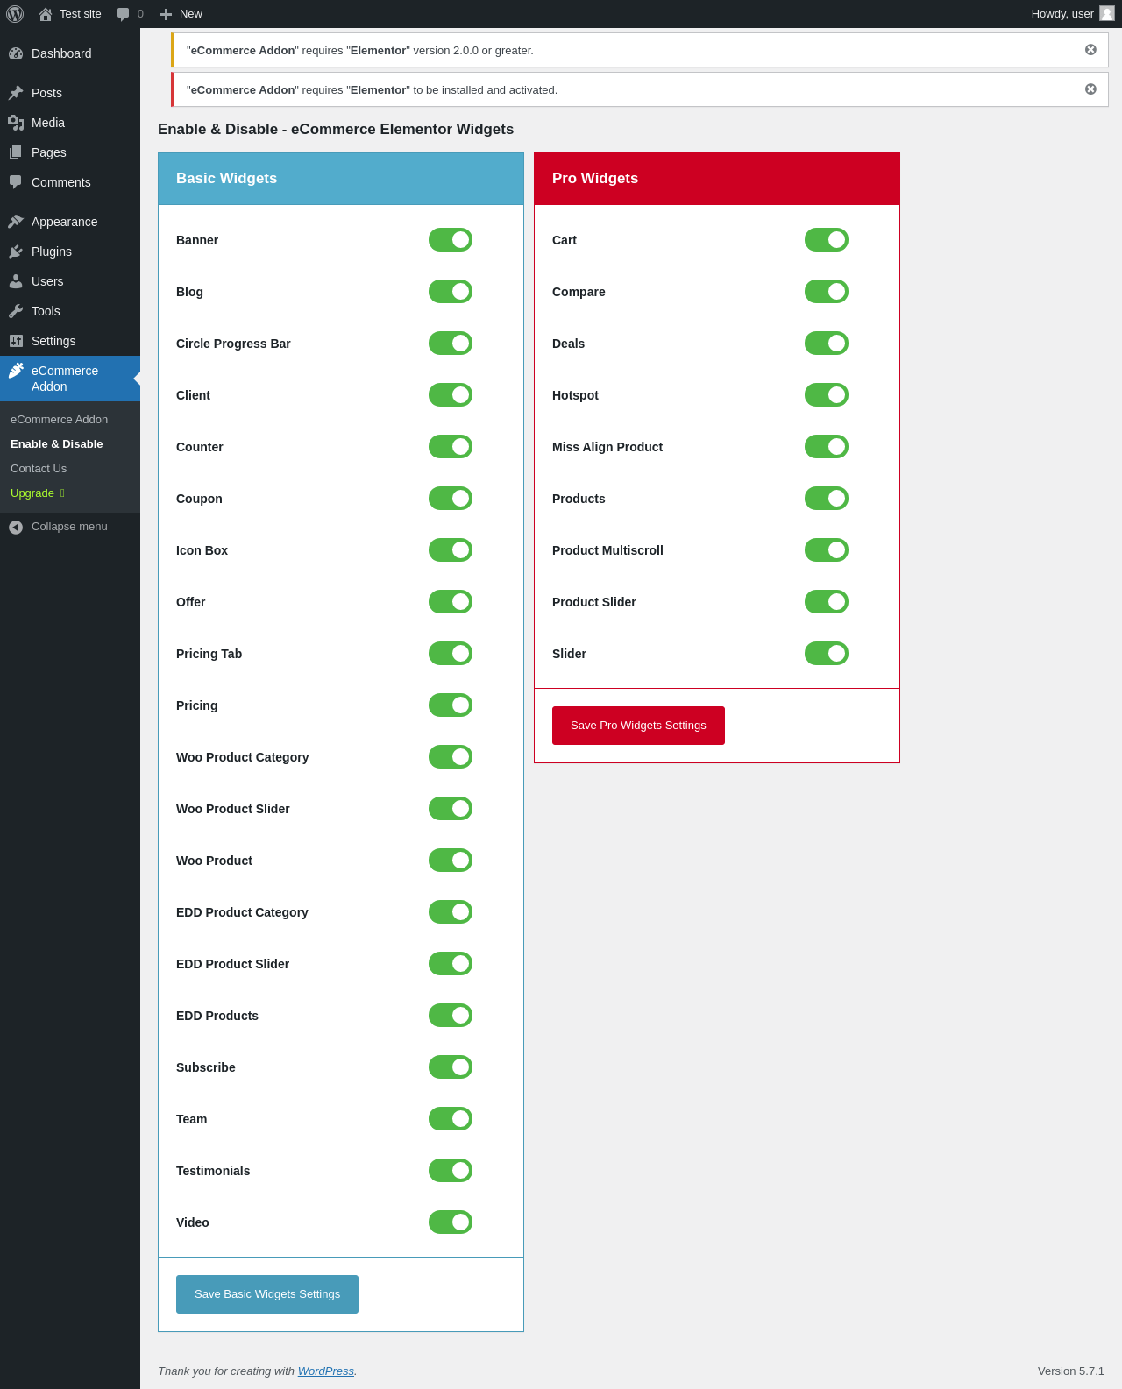1122x1389 pixels.
Task: Click the Posts pushpin icon
Action: click(16, 93)
